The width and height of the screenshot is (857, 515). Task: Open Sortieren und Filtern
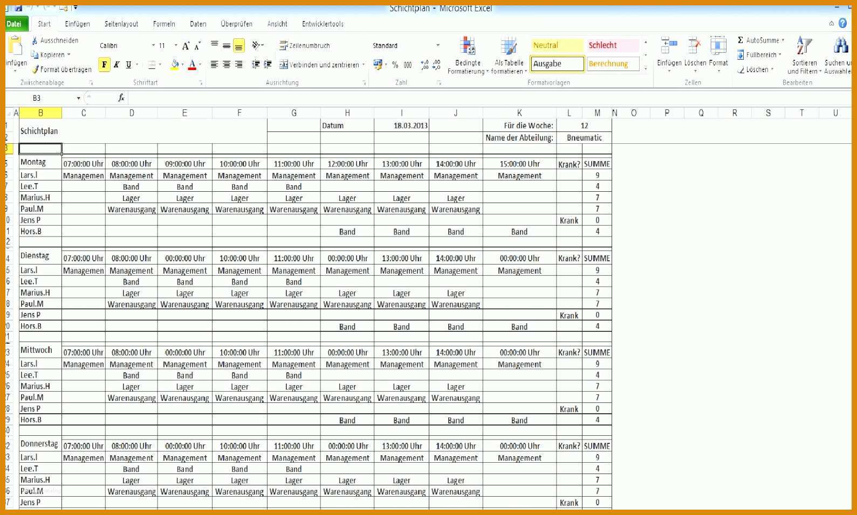click(x=804, y=55)
